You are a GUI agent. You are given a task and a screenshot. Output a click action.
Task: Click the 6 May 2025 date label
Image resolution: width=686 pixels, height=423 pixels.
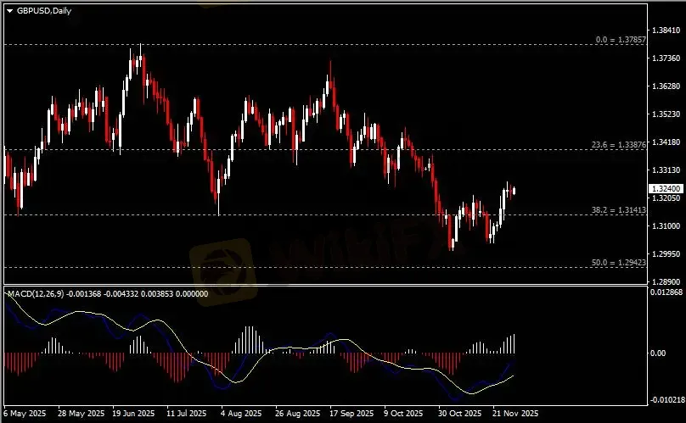point(25,413)
